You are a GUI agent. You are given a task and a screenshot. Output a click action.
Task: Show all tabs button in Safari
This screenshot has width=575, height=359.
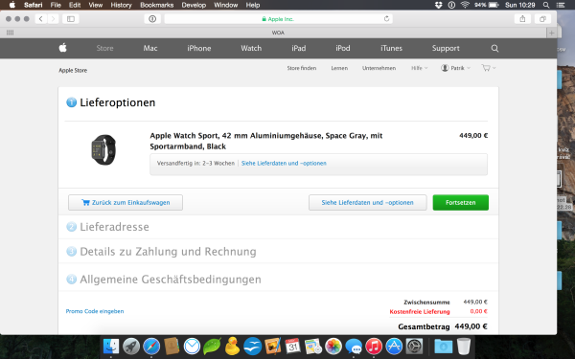pos(542,19)
